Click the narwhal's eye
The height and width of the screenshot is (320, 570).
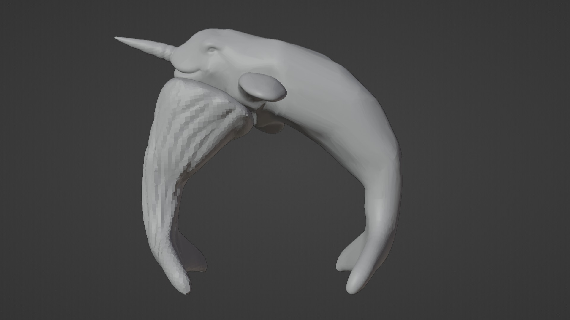[212, 50]
